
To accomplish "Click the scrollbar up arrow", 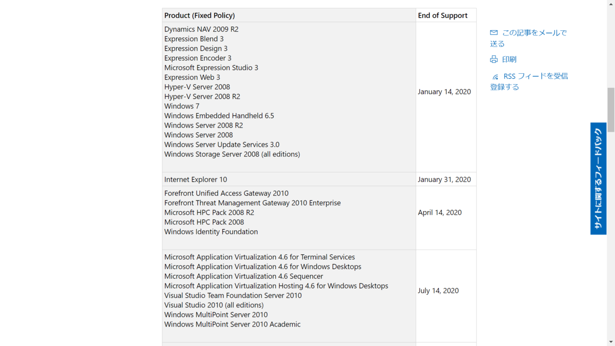I will pos(610,4).
